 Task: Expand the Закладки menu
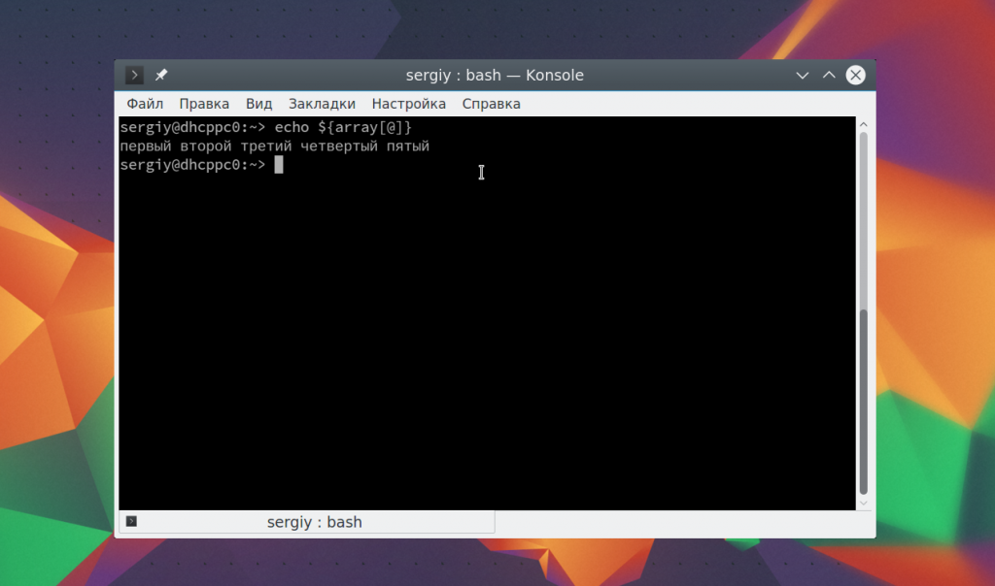[322, 104]
